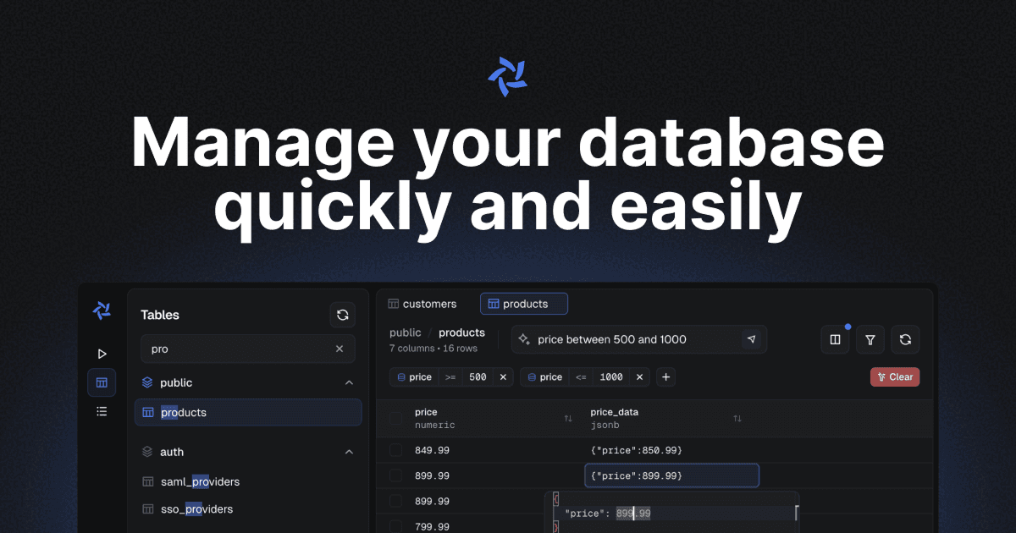Refresh the Tables panel list
1016x533 pixels.
[342, 315]
